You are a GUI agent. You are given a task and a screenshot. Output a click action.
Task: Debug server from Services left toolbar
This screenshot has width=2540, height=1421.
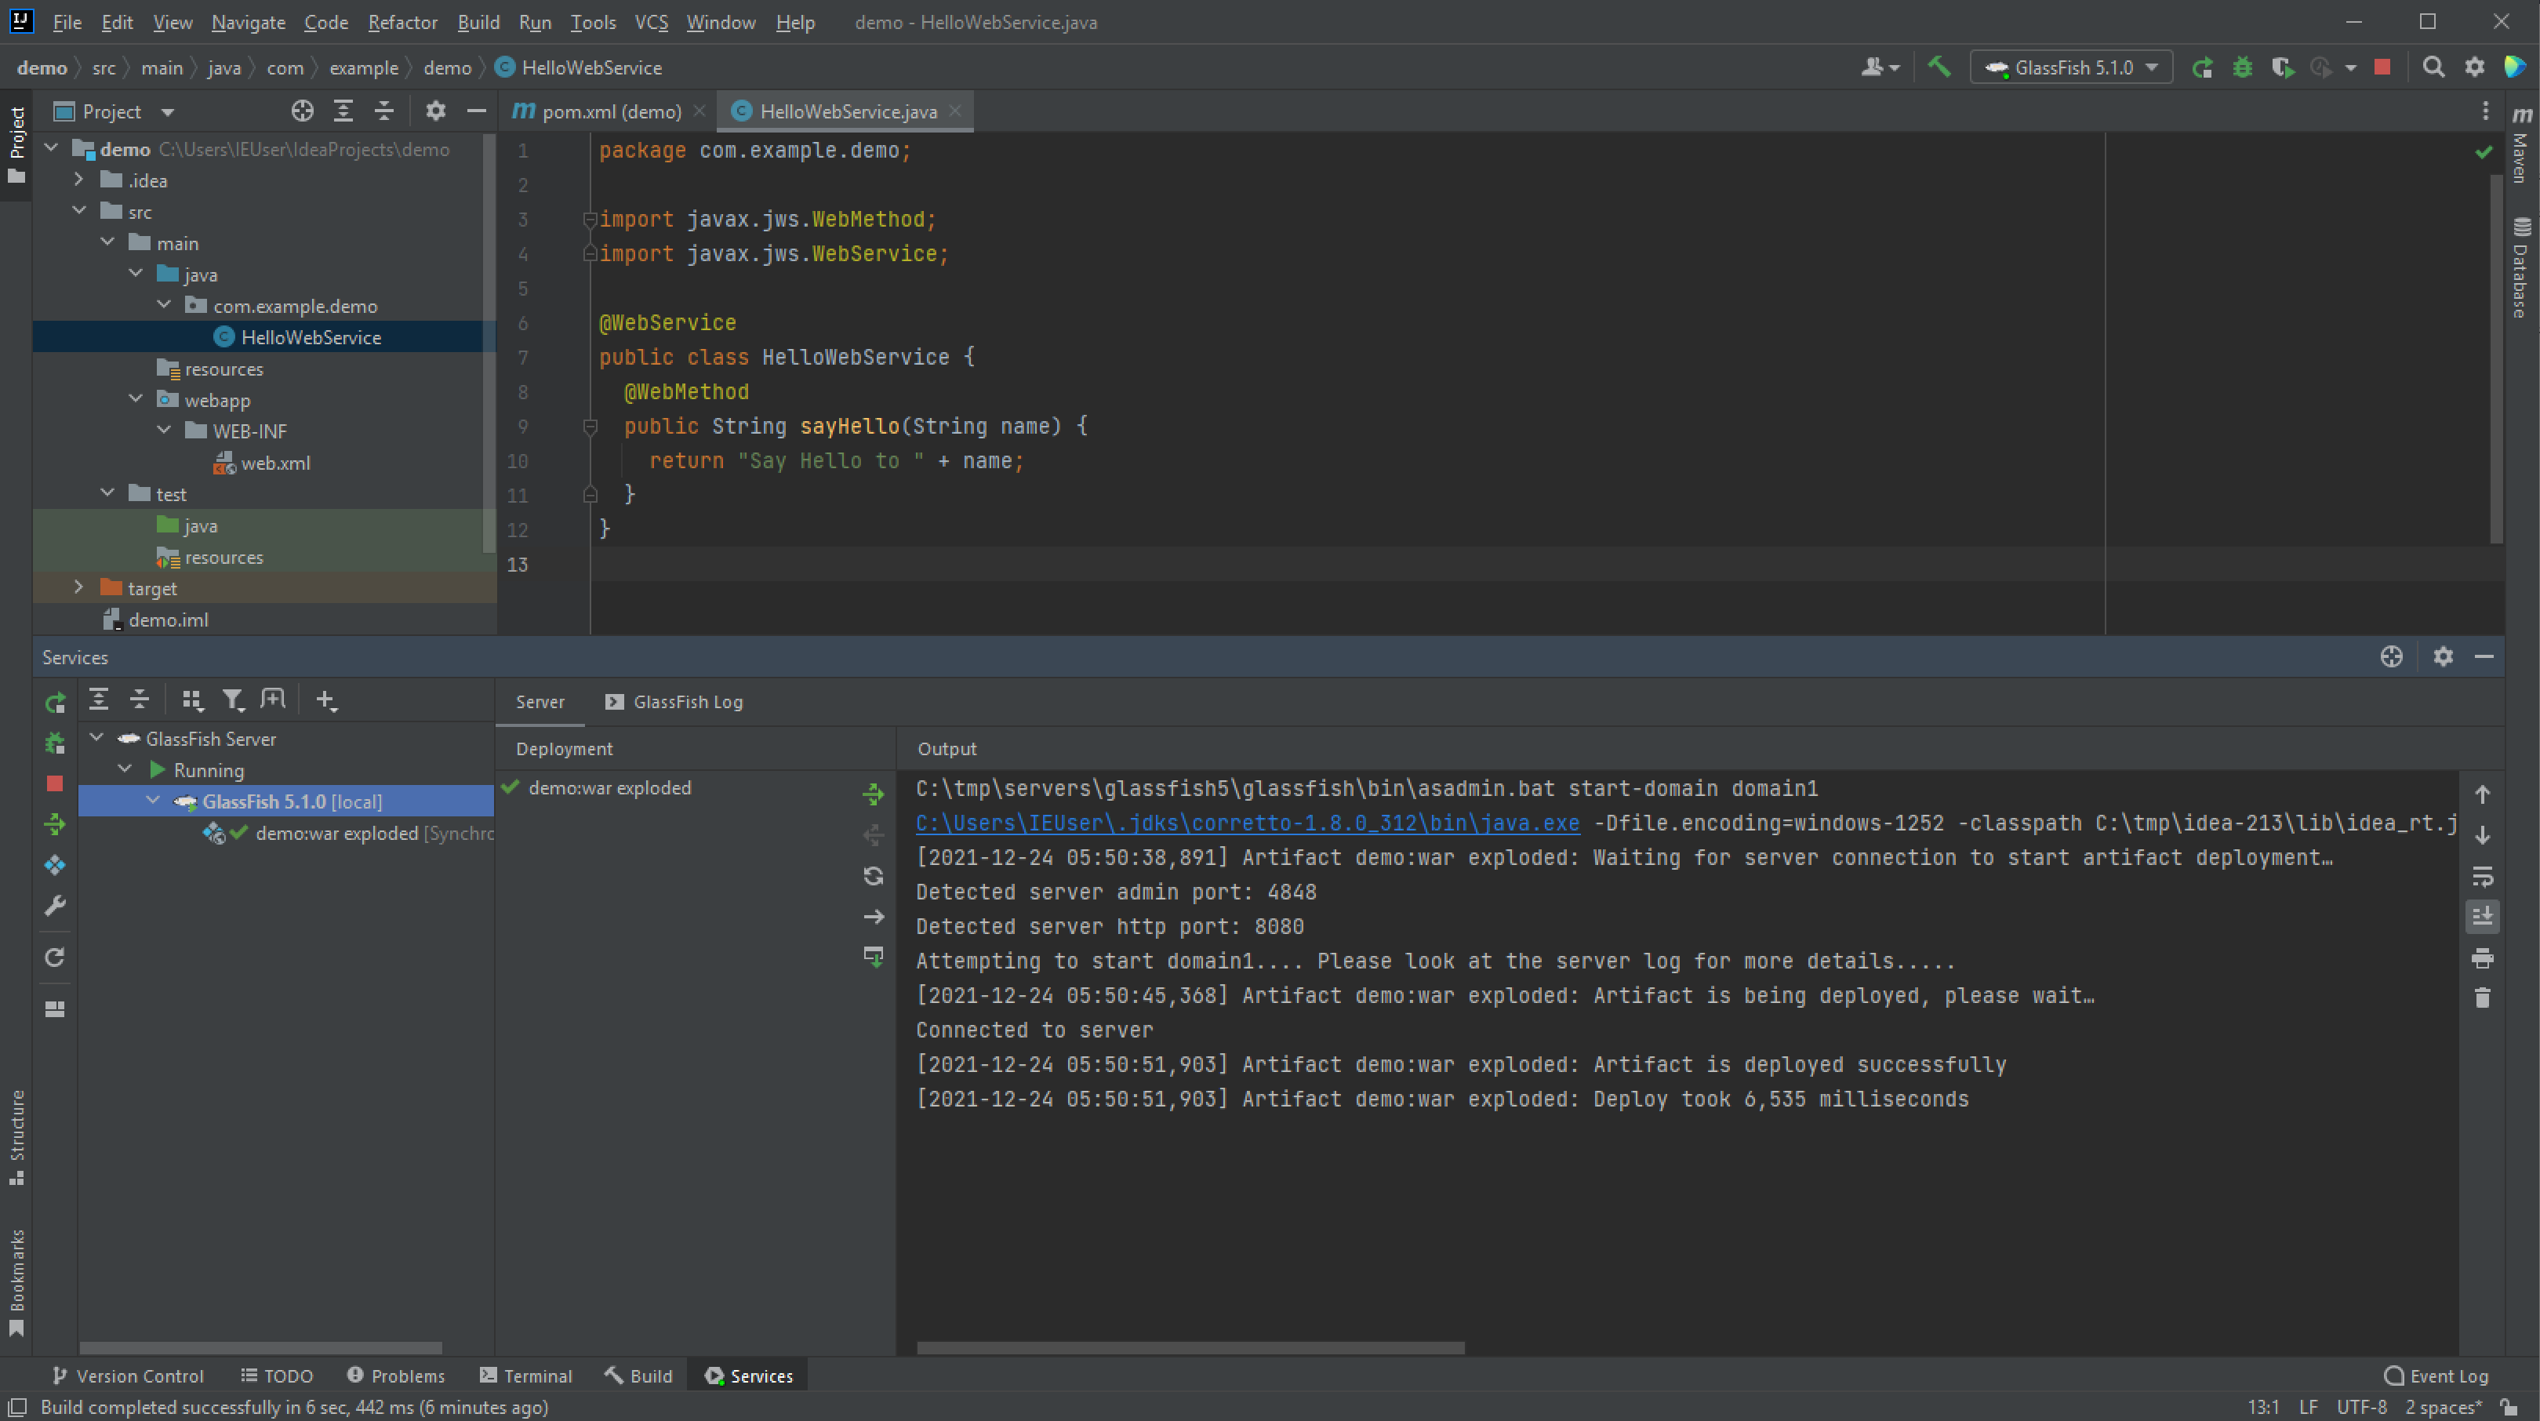pyautogui.click(x=55, y=743)
